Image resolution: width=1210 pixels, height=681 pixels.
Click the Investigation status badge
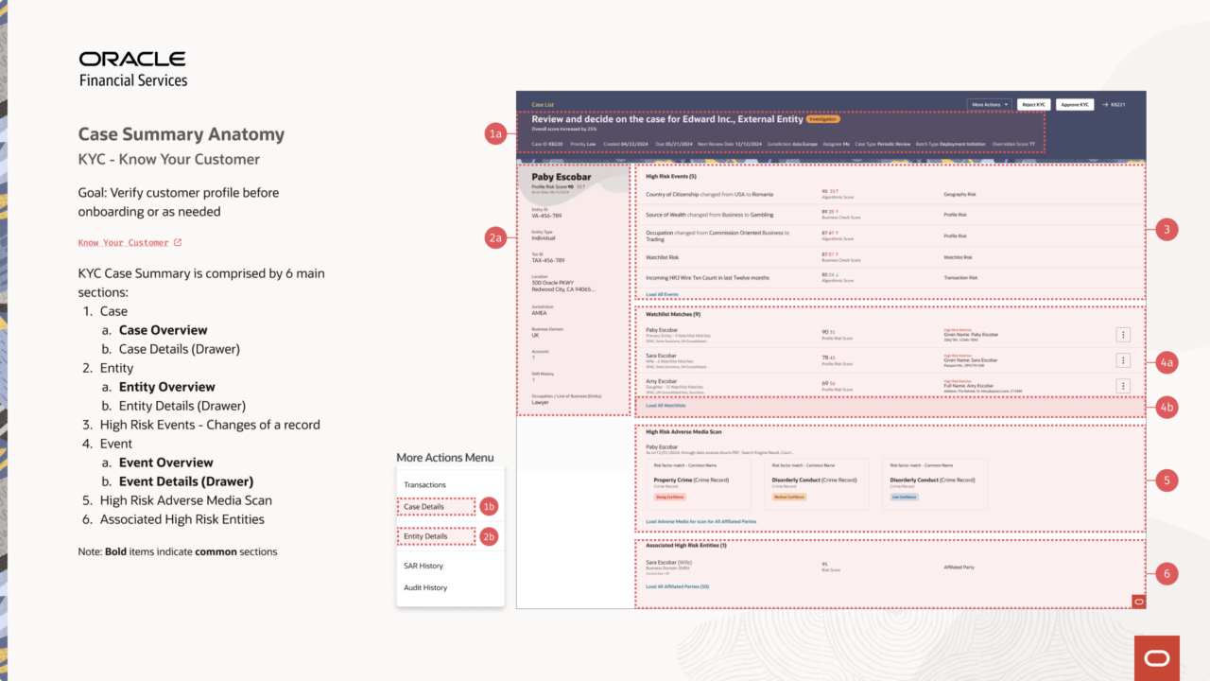click(823, 119)
